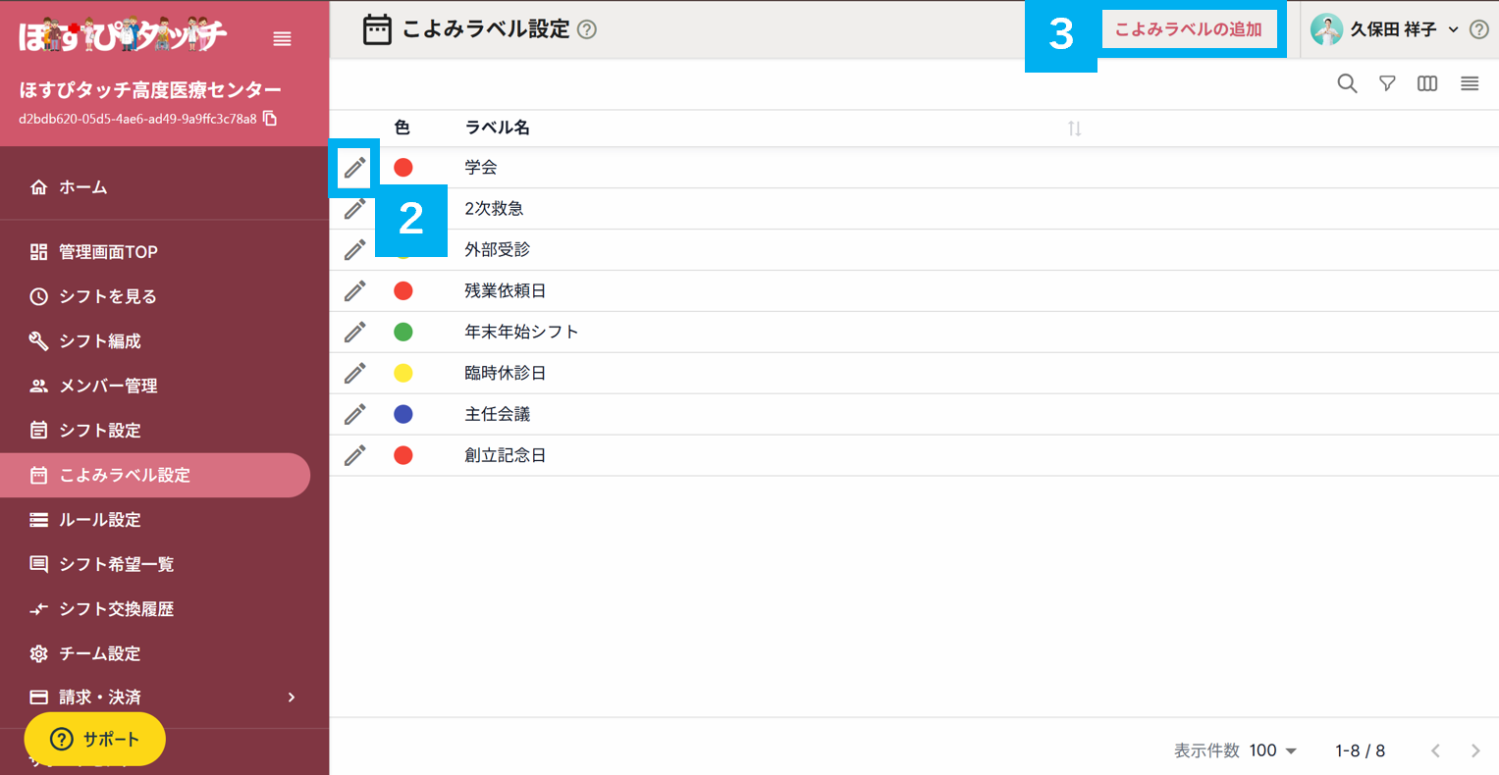Copy the team ID with copy icon
Screen dimensions: 1499x775
(270, 119)
